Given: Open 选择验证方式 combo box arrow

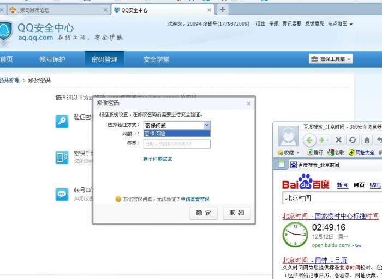Looking at the screenshot, I should (207, 125).
